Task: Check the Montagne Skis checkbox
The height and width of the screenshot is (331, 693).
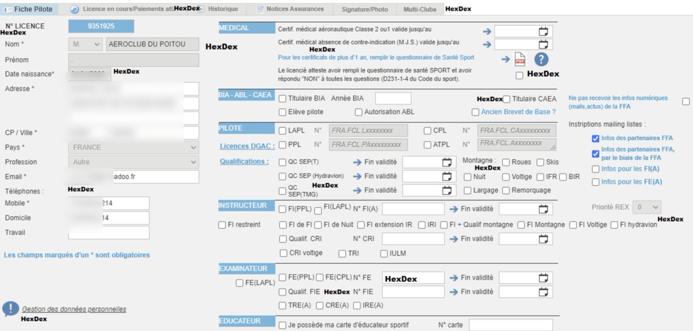Action: (x=541, y=163)
